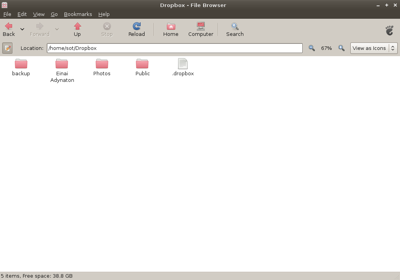The height and width of the screenshot is (280, 400).
Task: Open the Edit menu
Action: (x=22, y=14)
